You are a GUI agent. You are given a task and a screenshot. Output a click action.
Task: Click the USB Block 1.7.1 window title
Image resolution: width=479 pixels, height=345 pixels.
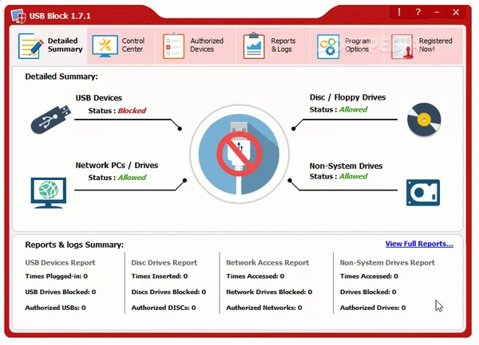click(x=60, y=16)
